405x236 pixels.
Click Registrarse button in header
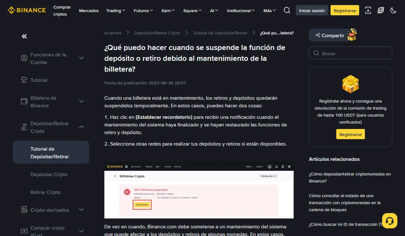tap(345, 10)
